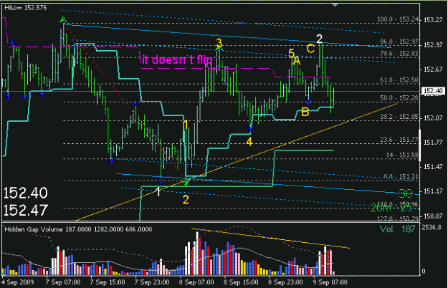The height and width of the screenshot is (288, 448).
Task: Click price axis value 151.47
Action: 433,167
